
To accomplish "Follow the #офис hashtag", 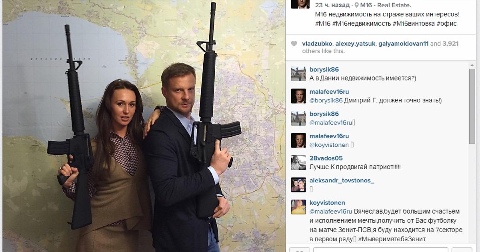I will [x=447, y=24].
